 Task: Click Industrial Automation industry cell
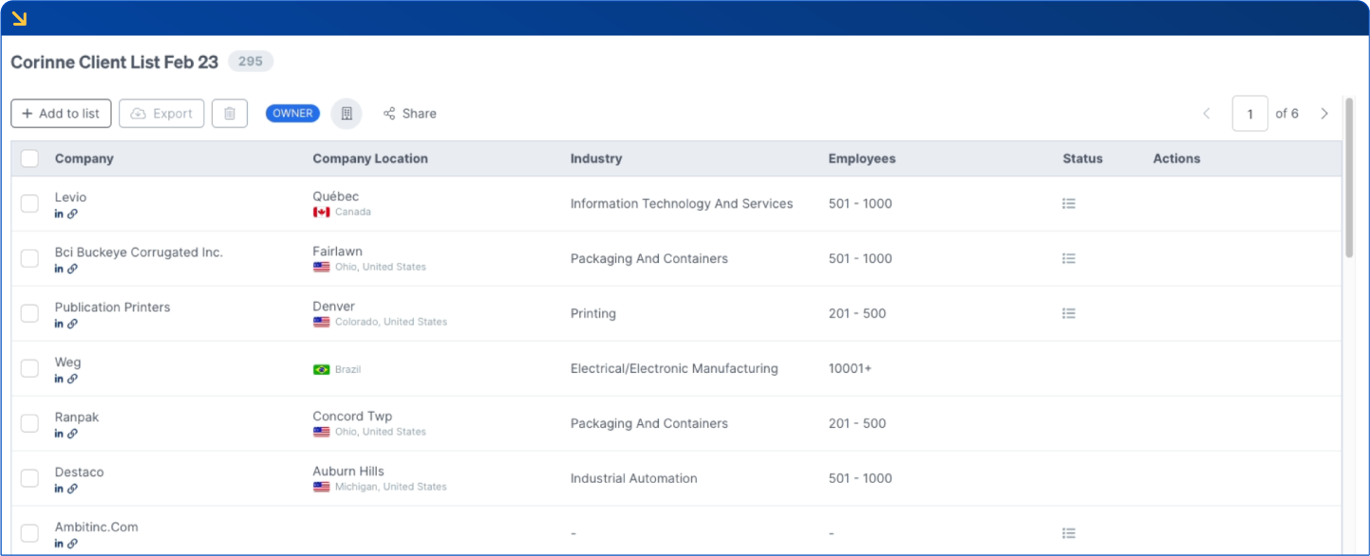click(x=633, y=478)
